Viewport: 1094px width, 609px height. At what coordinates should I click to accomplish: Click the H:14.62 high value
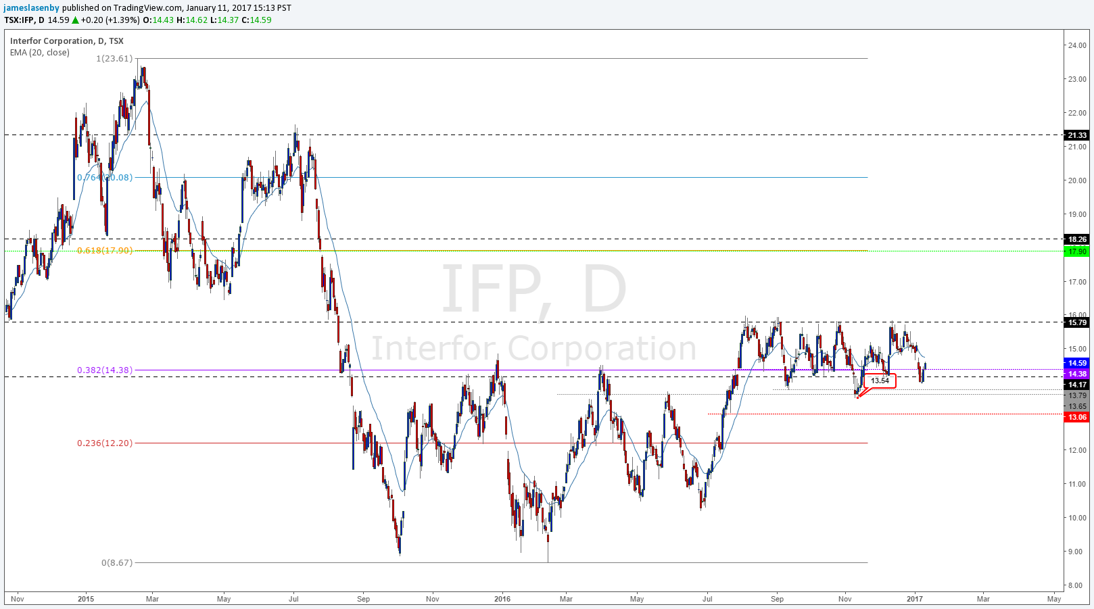[x=192, y=20]
